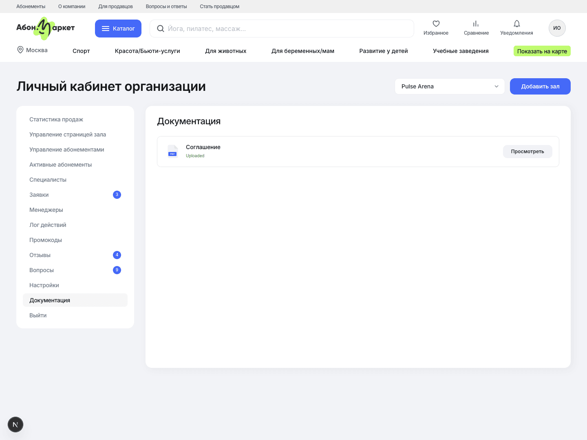Screen dimensions: 587x440
Task: Click the Просмотреть button
Action: coord(527,152)
